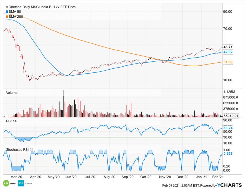245x189 pixels.
Task: Click the candlestick icon beside Direxion price legend
Action: (x=7, y=7)
